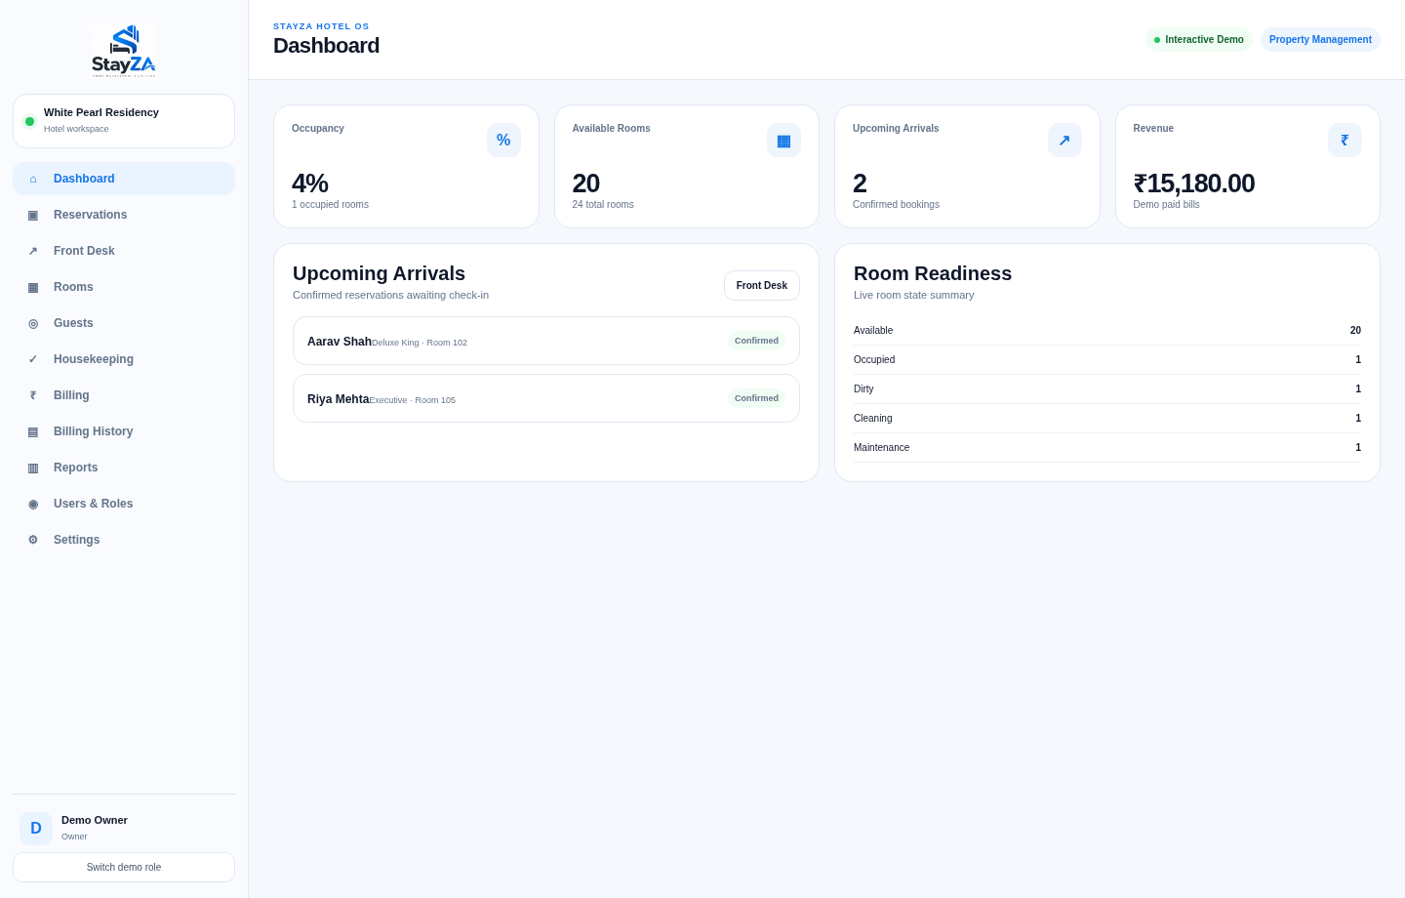This screenshot has width=1405, height=898.
Task: Click the Users & Roles sidebar icon
Action: pos(33,504)
